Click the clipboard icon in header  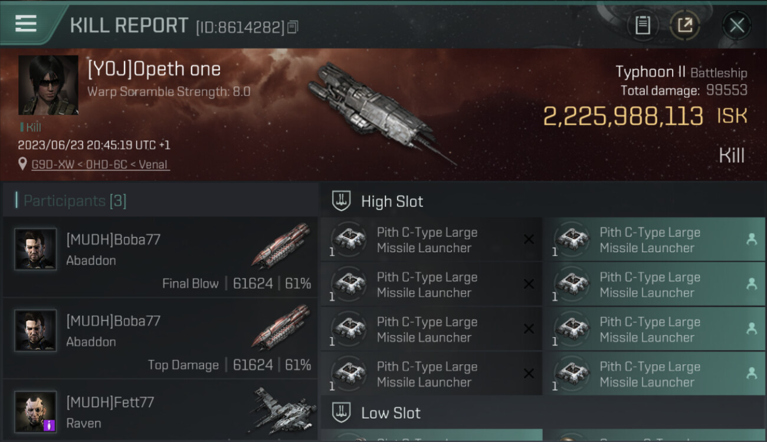tap(643, 25)
